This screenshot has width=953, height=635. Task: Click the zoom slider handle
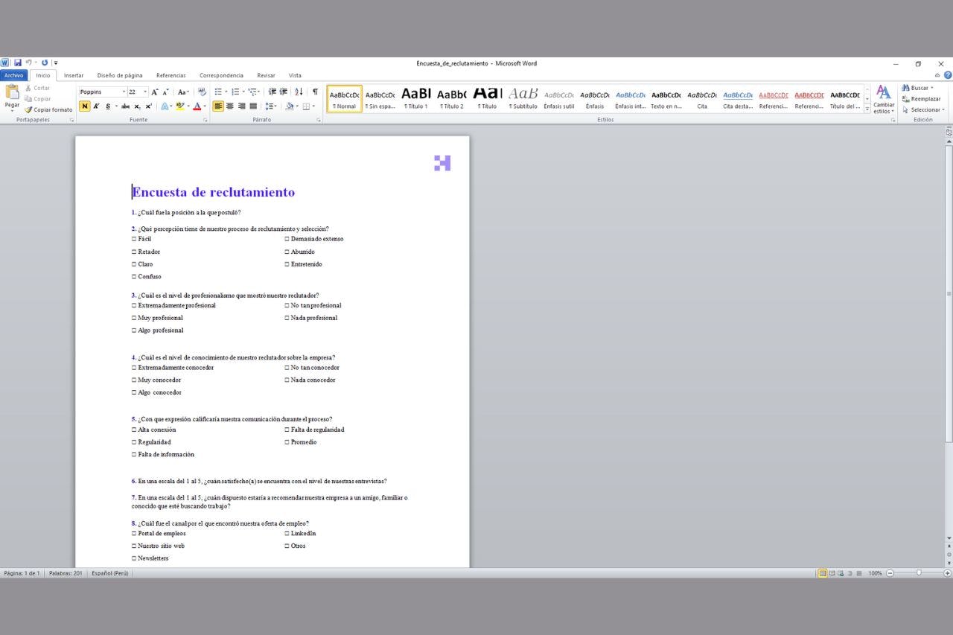(x=919, y=573)
